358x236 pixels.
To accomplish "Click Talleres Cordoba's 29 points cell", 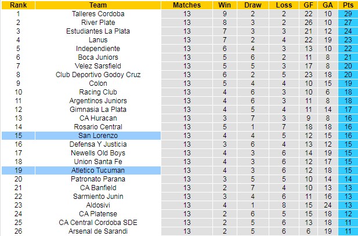I will [x=348, y=13].
